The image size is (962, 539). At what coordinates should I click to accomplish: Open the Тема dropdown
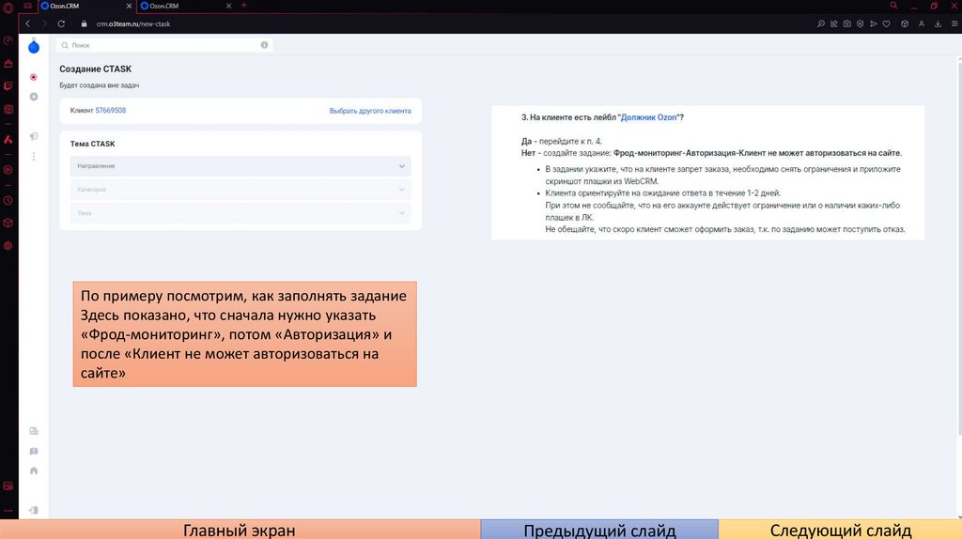pyautogui.click(x=240, y=213)
